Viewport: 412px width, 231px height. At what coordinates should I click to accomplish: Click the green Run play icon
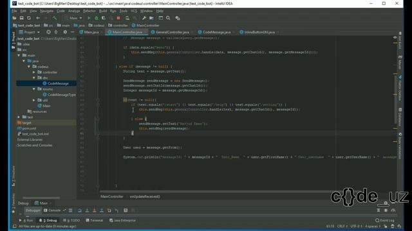point(89,18)
